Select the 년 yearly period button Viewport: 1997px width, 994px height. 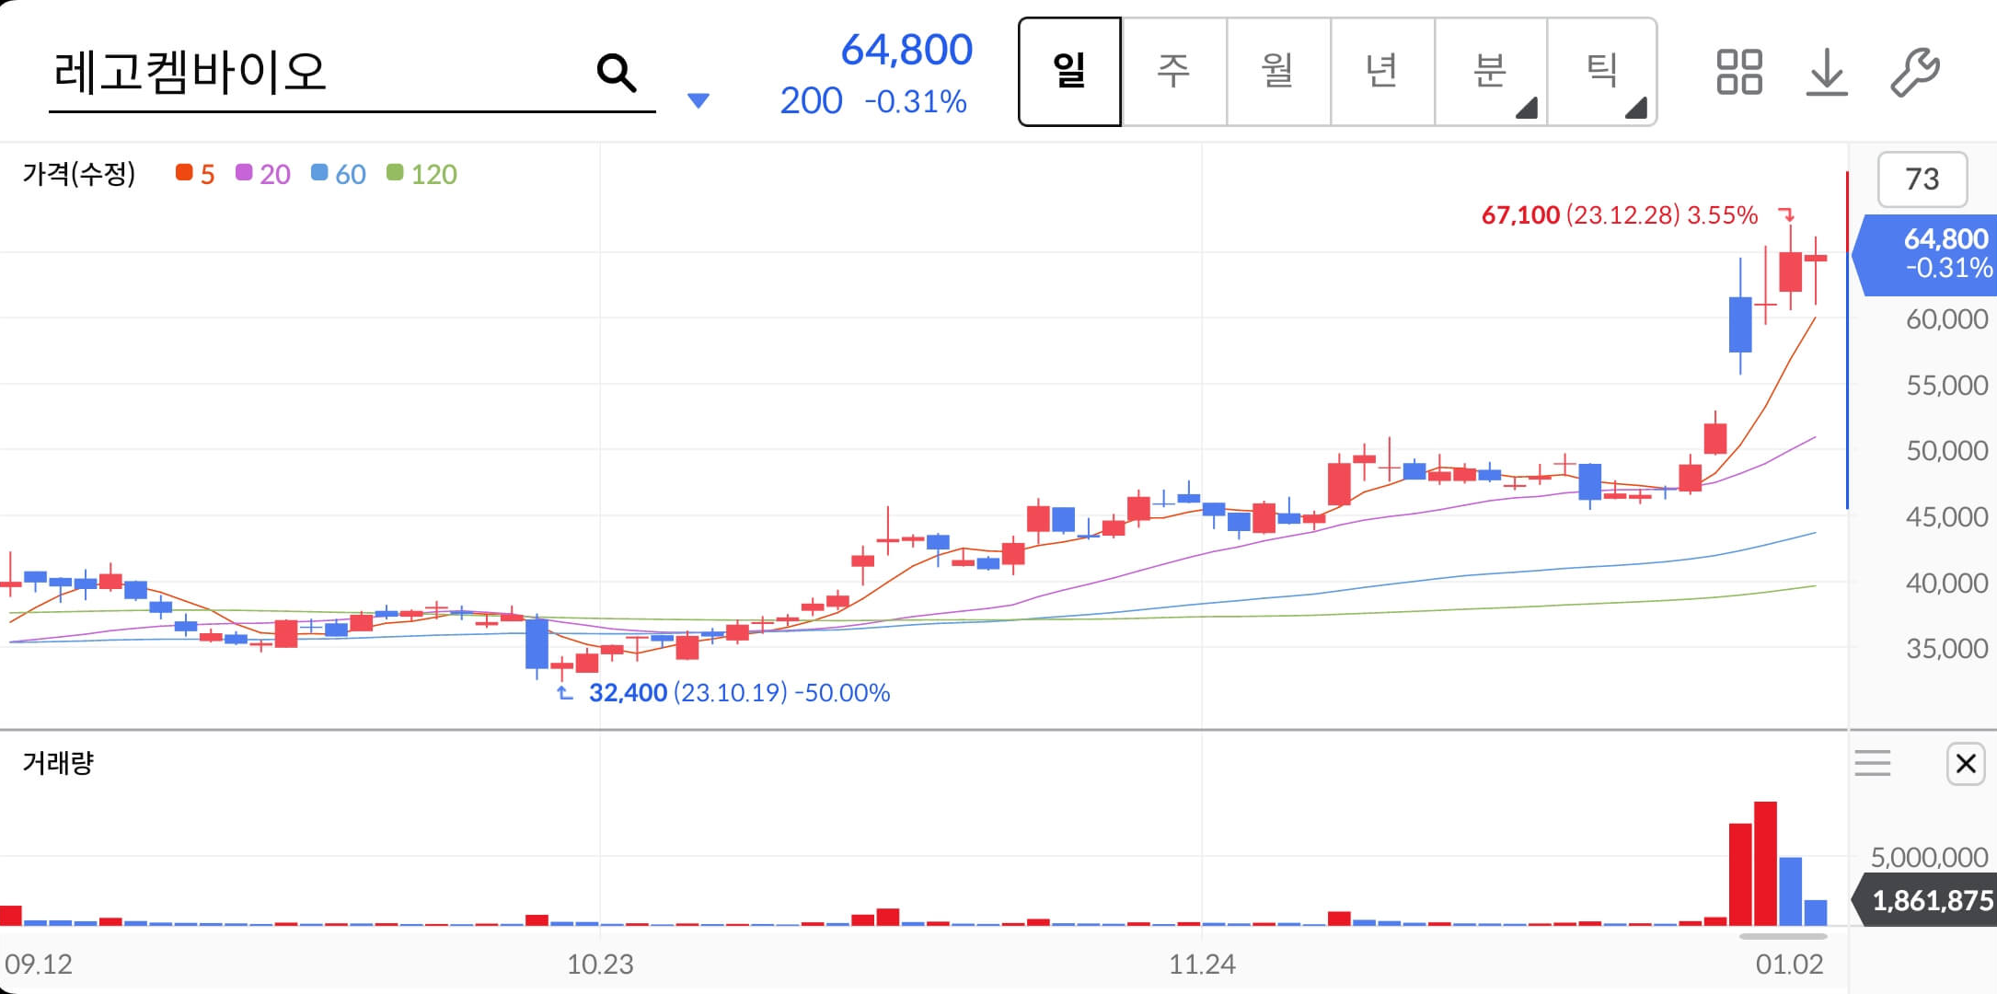1381,72
